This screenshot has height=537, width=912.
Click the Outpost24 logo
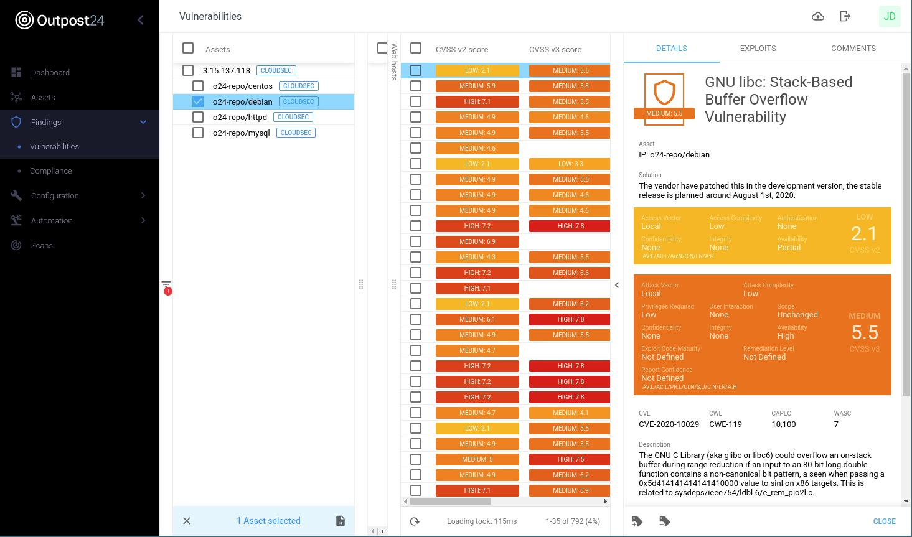60,20
